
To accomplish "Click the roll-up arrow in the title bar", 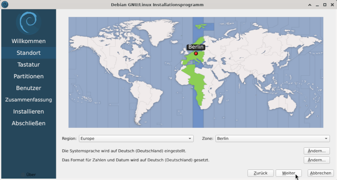I will click(x=310, y=5).
